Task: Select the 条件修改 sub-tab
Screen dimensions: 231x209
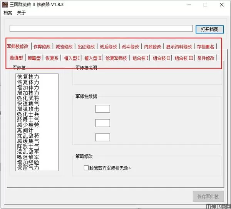Action: [206, 58]
